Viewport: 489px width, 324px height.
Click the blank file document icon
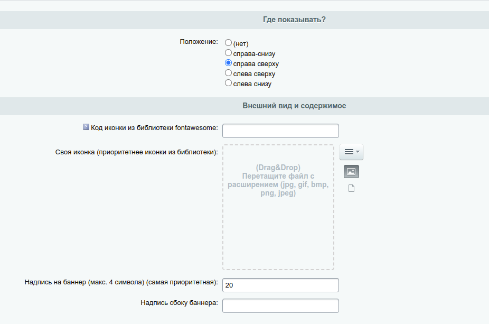(352, 188)
